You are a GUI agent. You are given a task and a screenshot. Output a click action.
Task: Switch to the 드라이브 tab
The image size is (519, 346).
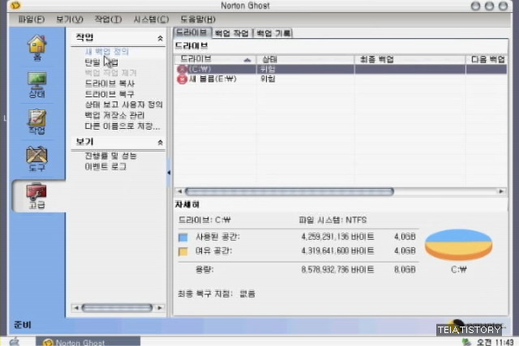coord(192,32)
